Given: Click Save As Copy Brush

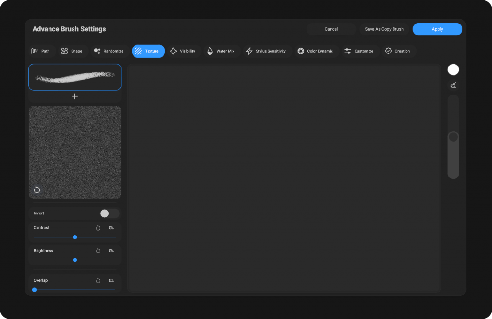Looking at the screenshot, I should (x=384, y=29).
